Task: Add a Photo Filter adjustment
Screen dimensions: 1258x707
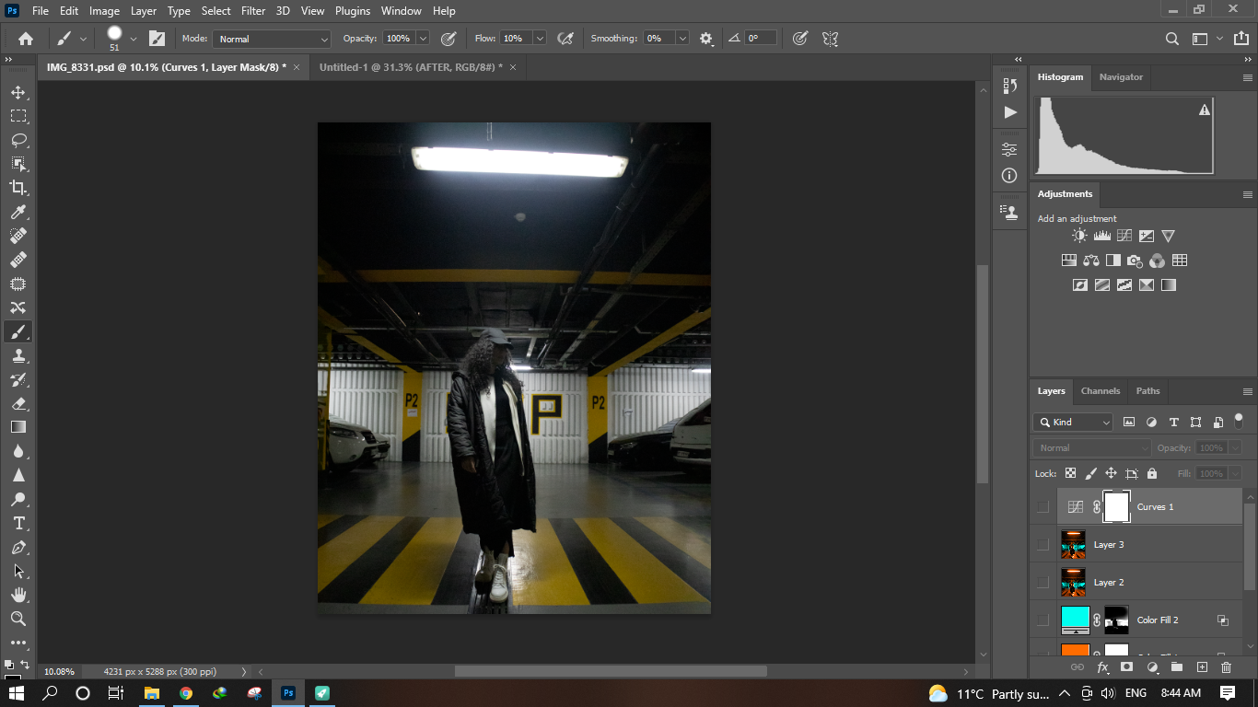Action: point(1135,261)
